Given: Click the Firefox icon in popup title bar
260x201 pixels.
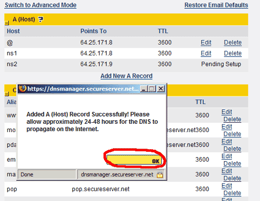Looking at the screenshot, I should (22, 89).
